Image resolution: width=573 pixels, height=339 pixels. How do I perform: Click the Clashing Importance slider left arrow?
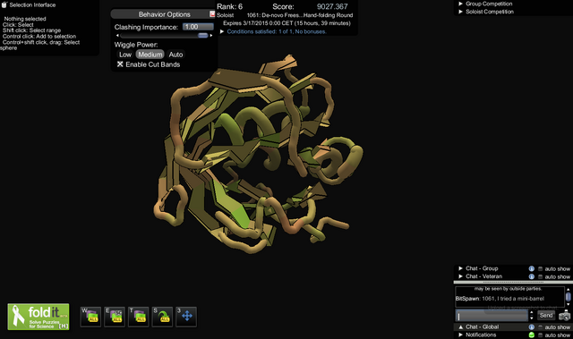point(117,36)
